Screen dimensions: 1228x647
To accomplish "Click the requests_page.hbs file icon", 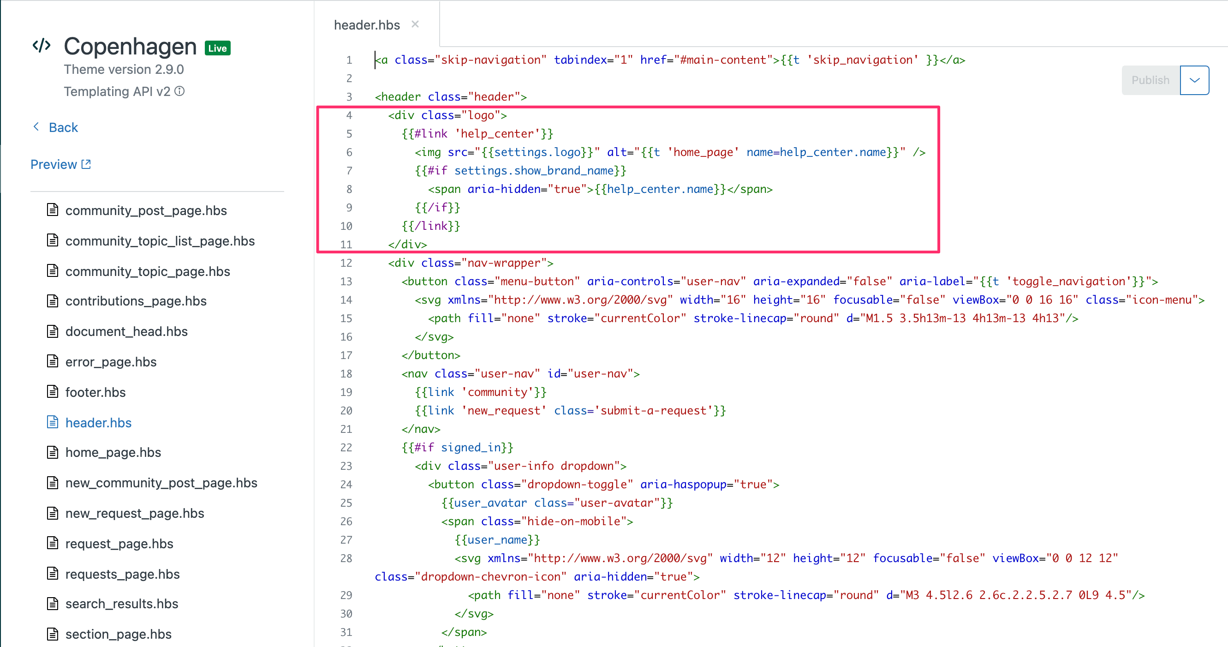I will click(x=53, y=574).
